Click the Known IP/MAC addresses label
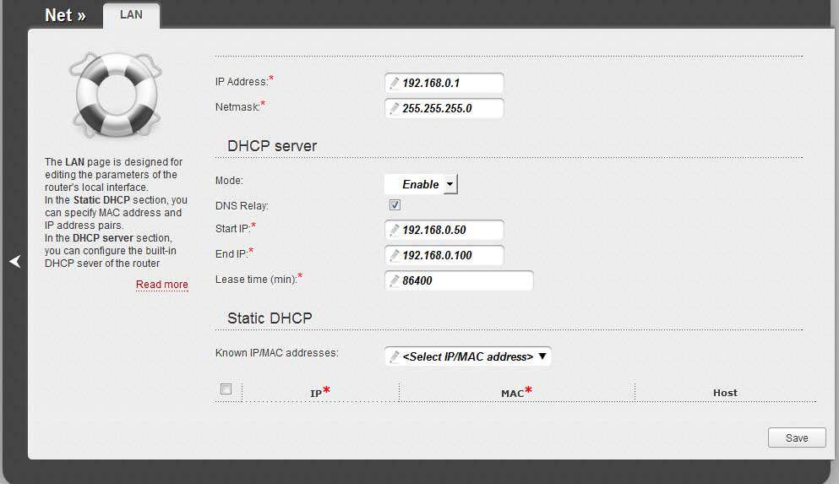The height and width of the screenshot is (484, 839). pyautogui.click(x=276, y=353)
